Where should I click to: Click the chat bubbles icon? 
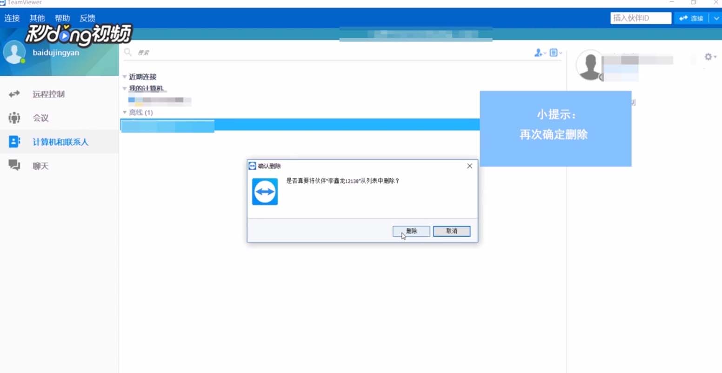[14, 165]
